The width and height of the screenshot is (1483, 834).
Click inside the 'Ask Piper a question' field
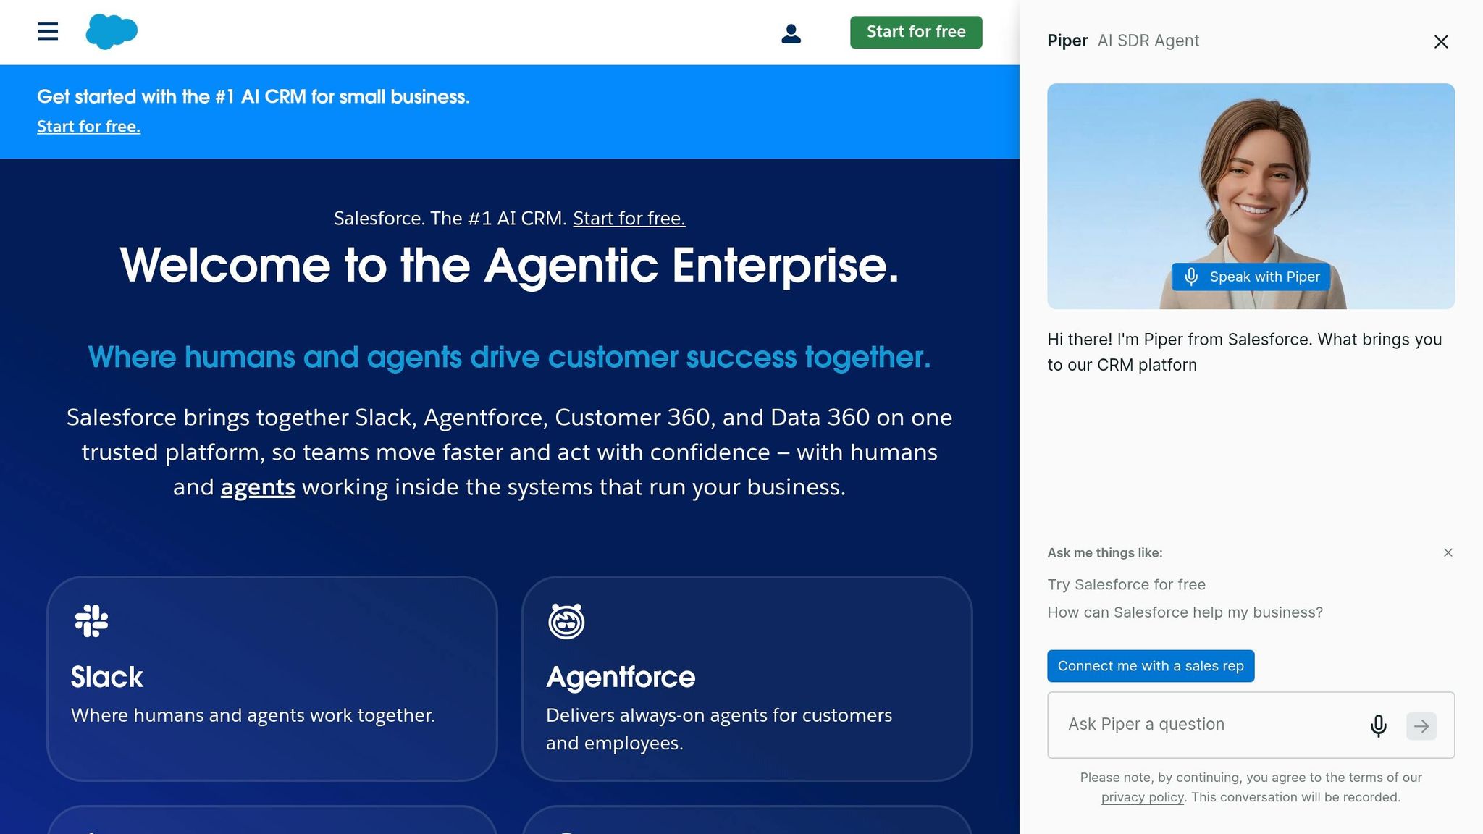[1195, 724]
